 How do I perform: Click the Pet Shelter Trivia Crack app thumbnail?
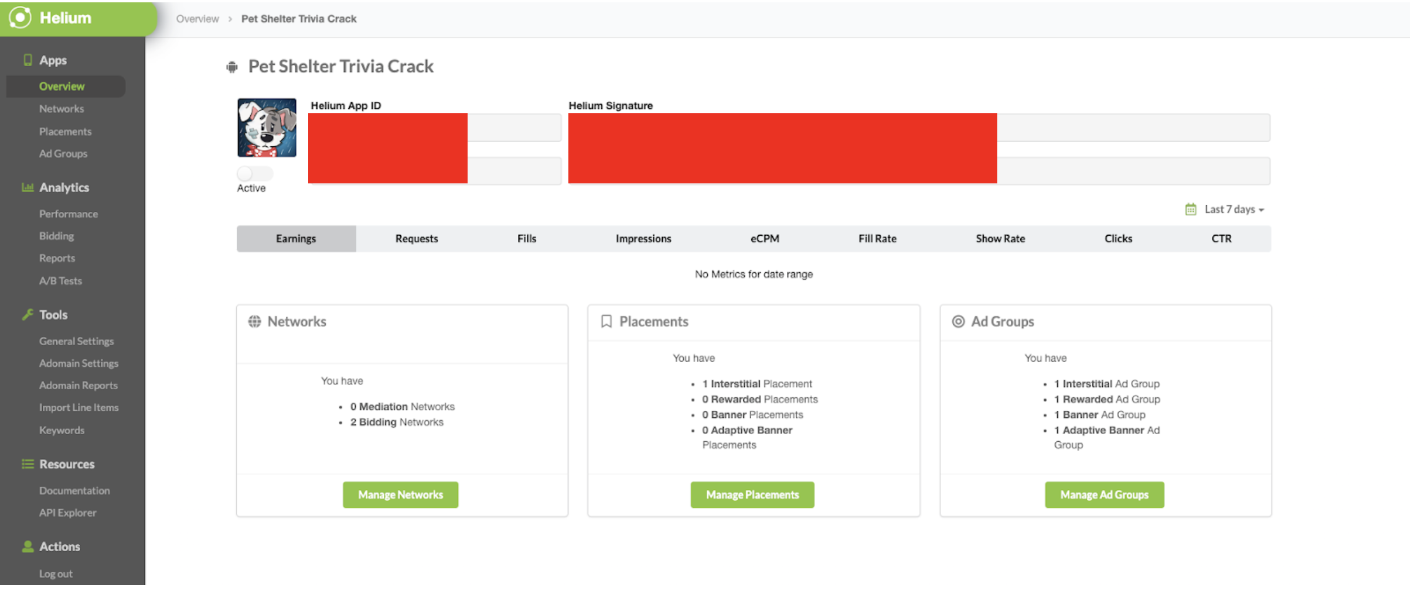(x=267, y=128)
